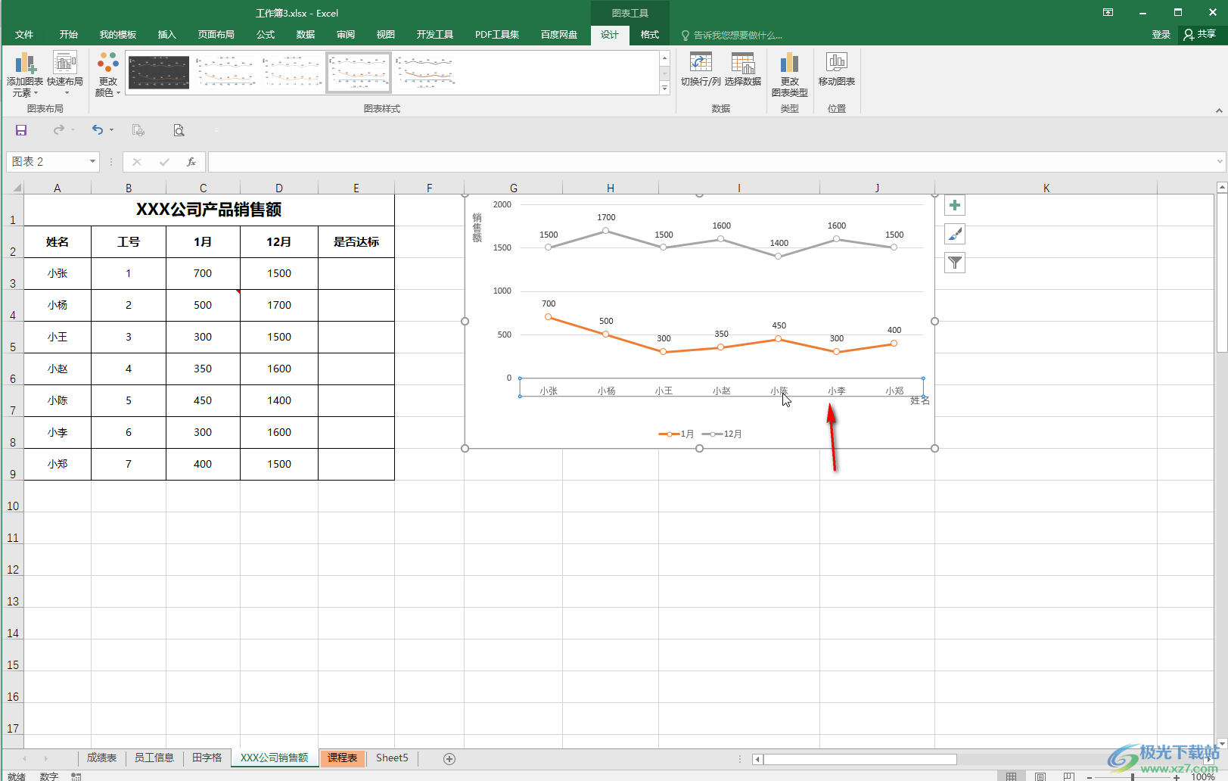
Task: Open Select Data dialog
Action: click(743, 70)
